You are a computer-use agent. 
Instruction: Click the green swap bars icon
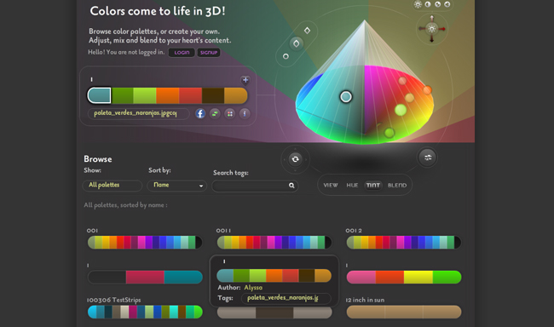click(x=215, y=114)
